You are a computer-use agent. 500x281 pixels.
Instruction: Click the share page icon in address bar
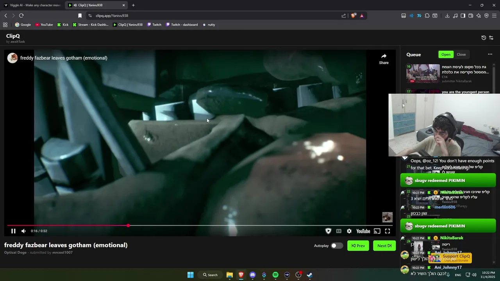click(344, 16)
